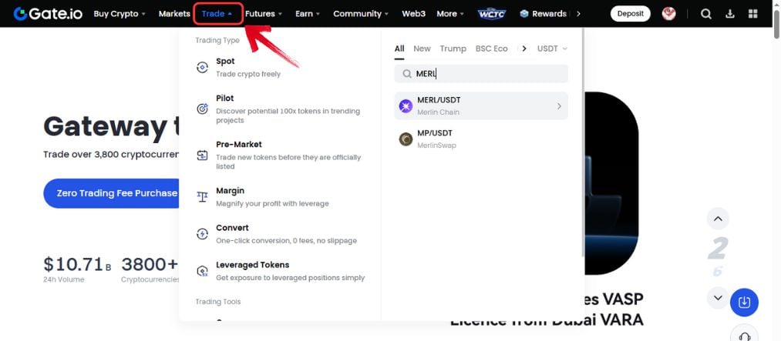Open the apps grid icon
This screenshot has height=341, width=781.
[x=752, y=14]
